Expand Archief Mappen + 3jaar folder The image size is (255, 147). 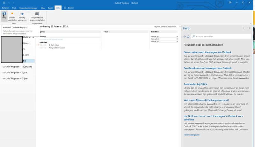pyautogui.click(x=2, y=72)
